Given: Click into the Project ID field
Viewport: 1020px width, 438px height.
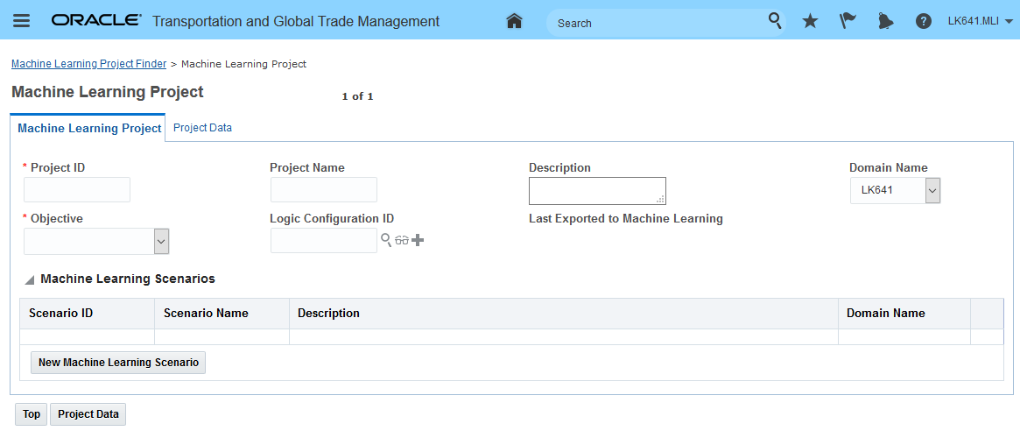Looking at the screenshot, I should 77,190.
